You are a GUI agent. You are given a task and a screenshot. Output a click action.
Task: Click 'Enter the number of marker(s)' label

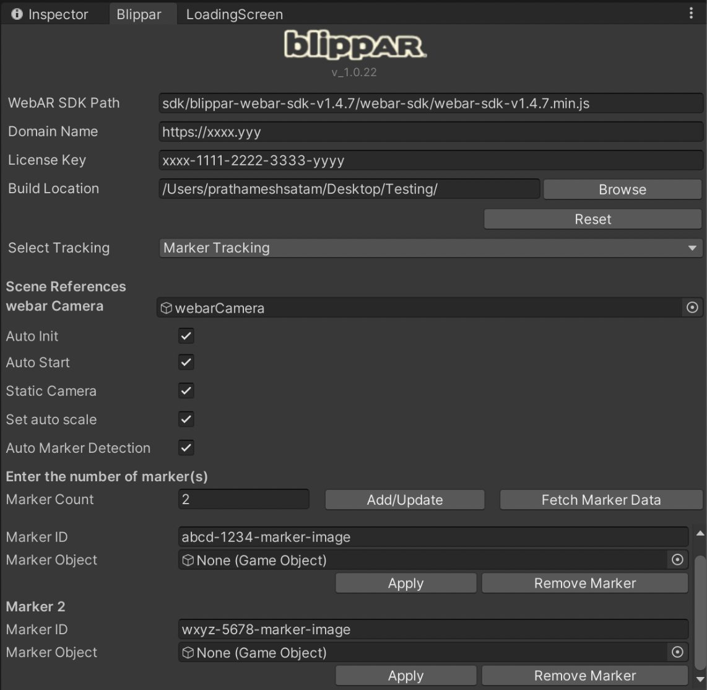pos(107,477)
